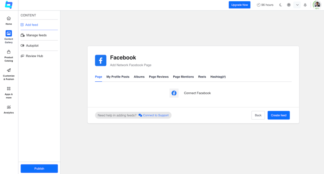Click the 96 hours trial timer
The image size is (324, 174).
265,5
